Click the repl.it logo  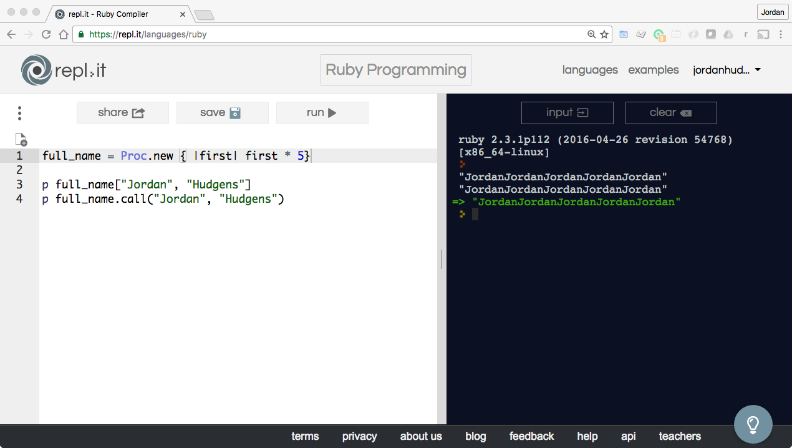point(63,70)
